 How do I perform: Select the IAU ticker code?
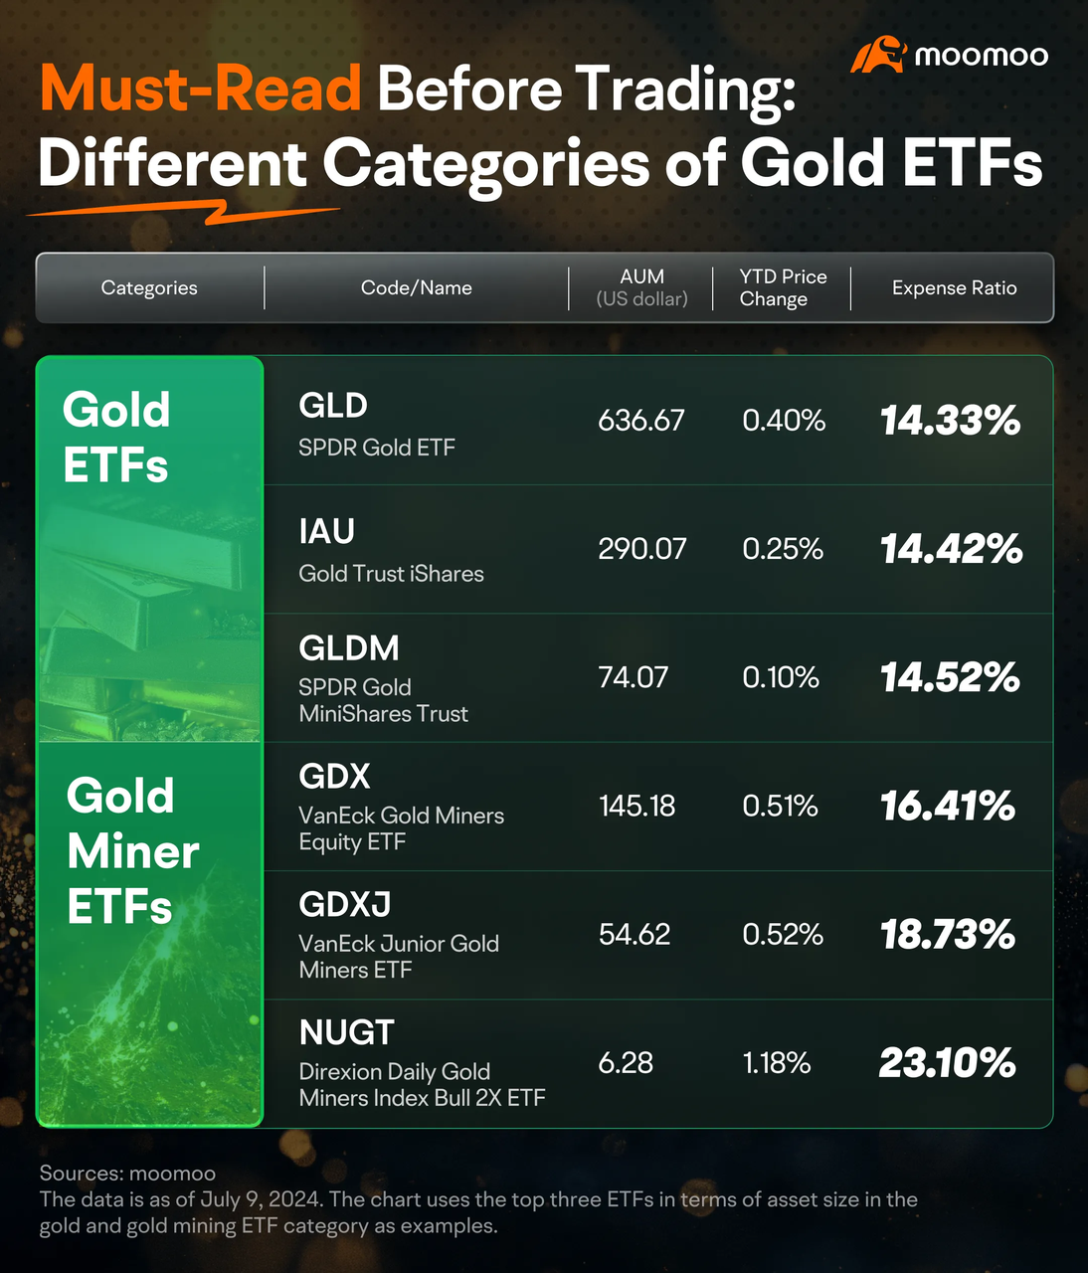(x=326, y=531)
